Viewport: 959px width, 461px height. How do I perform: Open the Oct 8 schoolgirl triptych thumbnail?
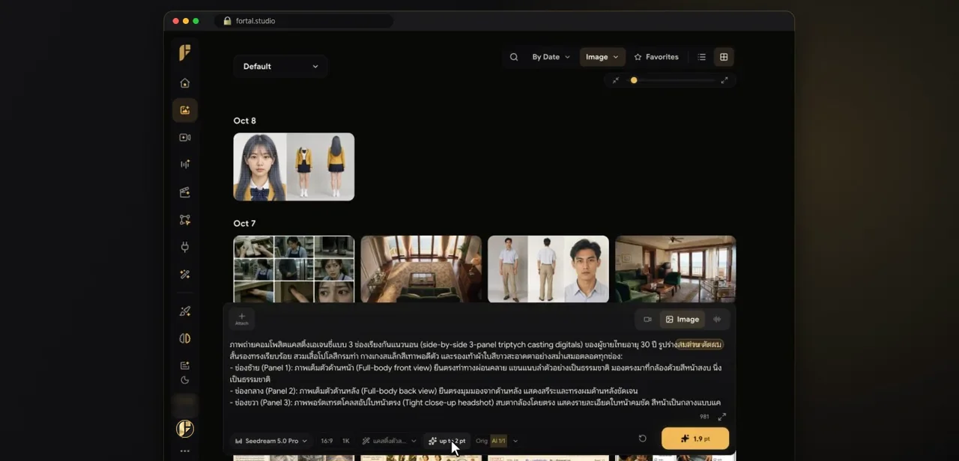click(x=294, y=167)
